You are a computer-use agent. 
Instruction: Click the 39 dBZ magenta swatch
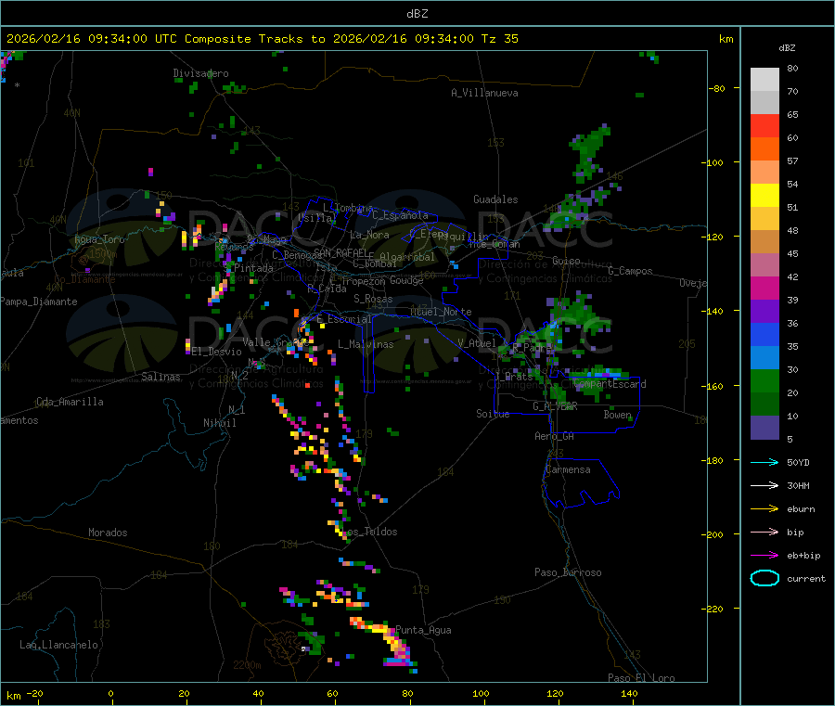[764, 288]
